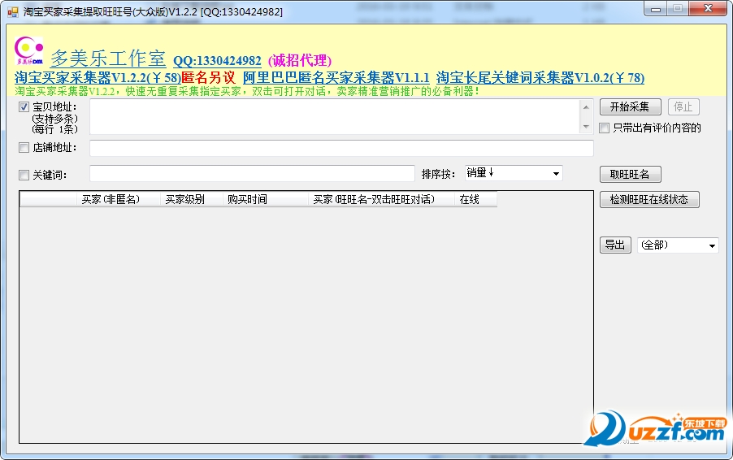Minimize the window
This screenshot has height=460, width=733.
[x=656, y=9]
